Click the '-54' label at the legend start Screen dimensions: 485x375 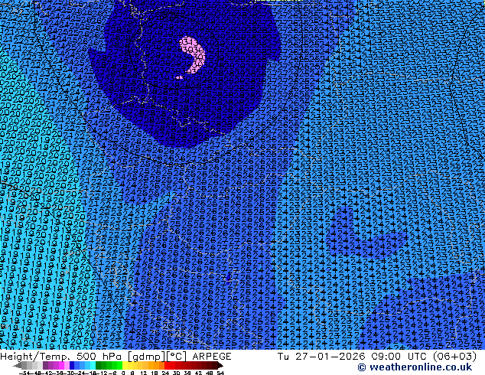(24, 373)
